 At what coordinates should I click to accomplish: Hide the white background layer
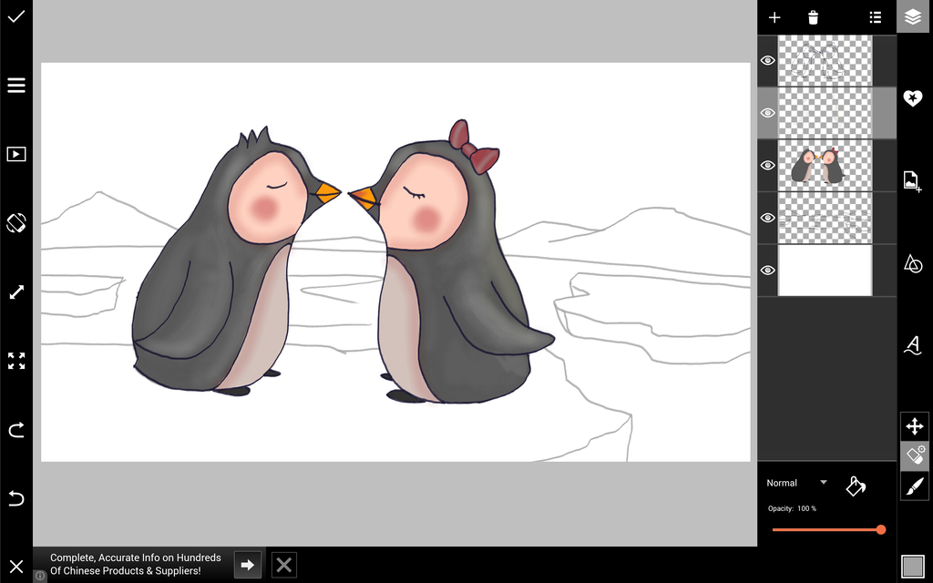tap(767, 270)
